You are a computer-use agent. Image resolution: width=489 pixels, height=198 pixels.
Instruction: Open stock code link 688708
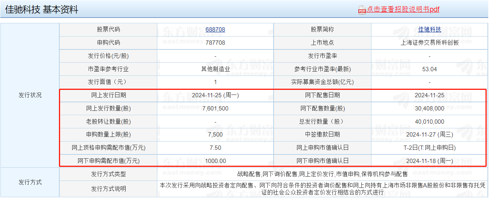[x=215, y=30]
